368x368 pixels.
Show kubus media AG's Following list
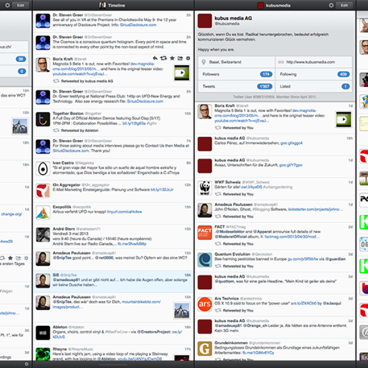pos(313,74)
